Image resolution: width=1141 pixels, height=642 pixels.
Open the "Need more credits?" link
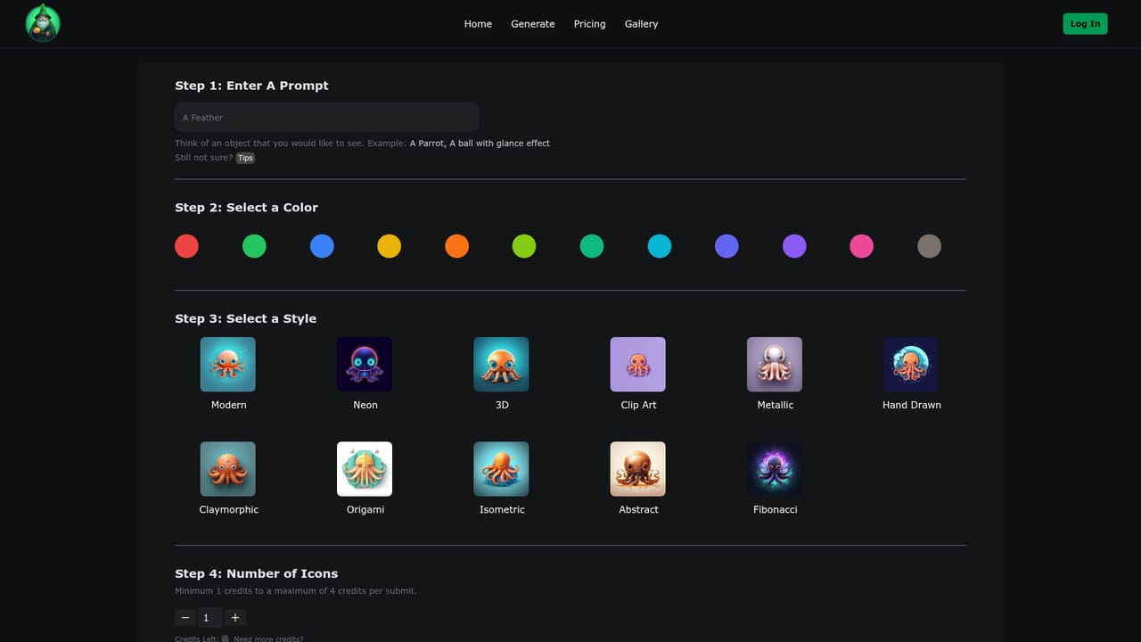click(x=268, y=638)
